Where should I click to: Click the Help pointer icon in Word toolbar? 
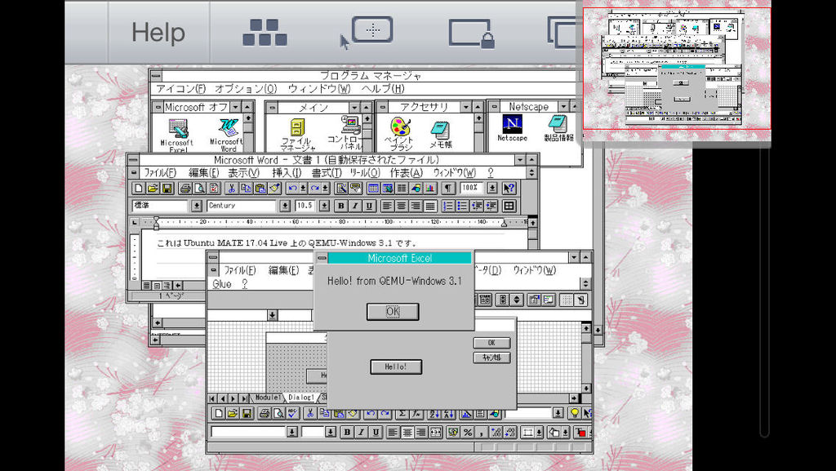pos(509,188)
